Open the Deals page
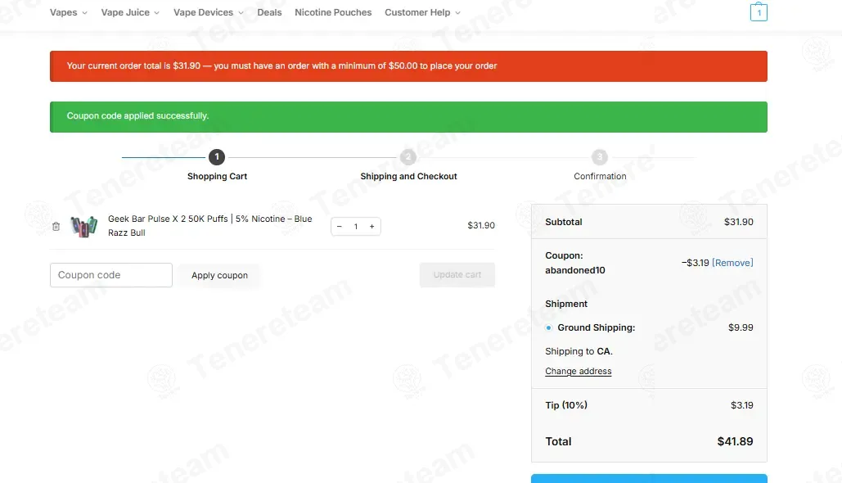Screen dimensions: 842x483 click(x=269, y=12)
